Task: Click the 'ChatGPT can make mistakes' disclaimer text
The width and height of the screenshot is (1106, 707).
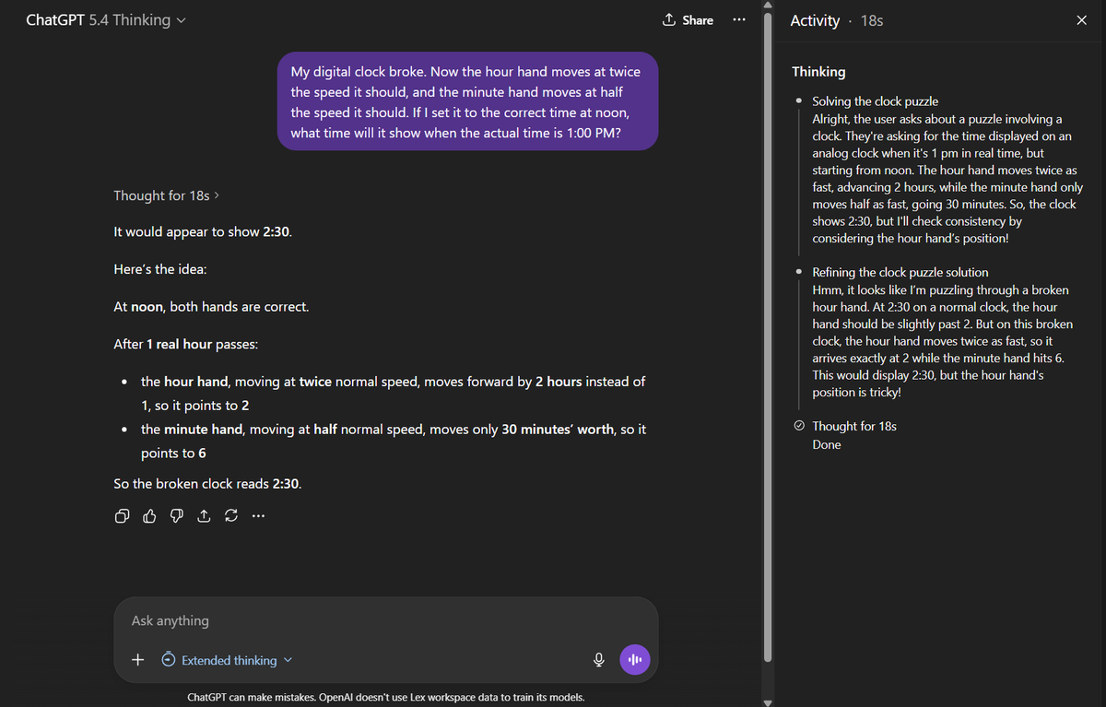Action: pyautogui.click(x=385, y=697)
